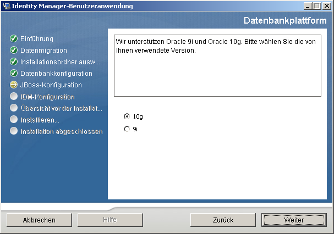The width and height of the screenshot is (334, 234).
Task: Click the gray circle beside Installation abgeschlossen
Action: point(14,131)
